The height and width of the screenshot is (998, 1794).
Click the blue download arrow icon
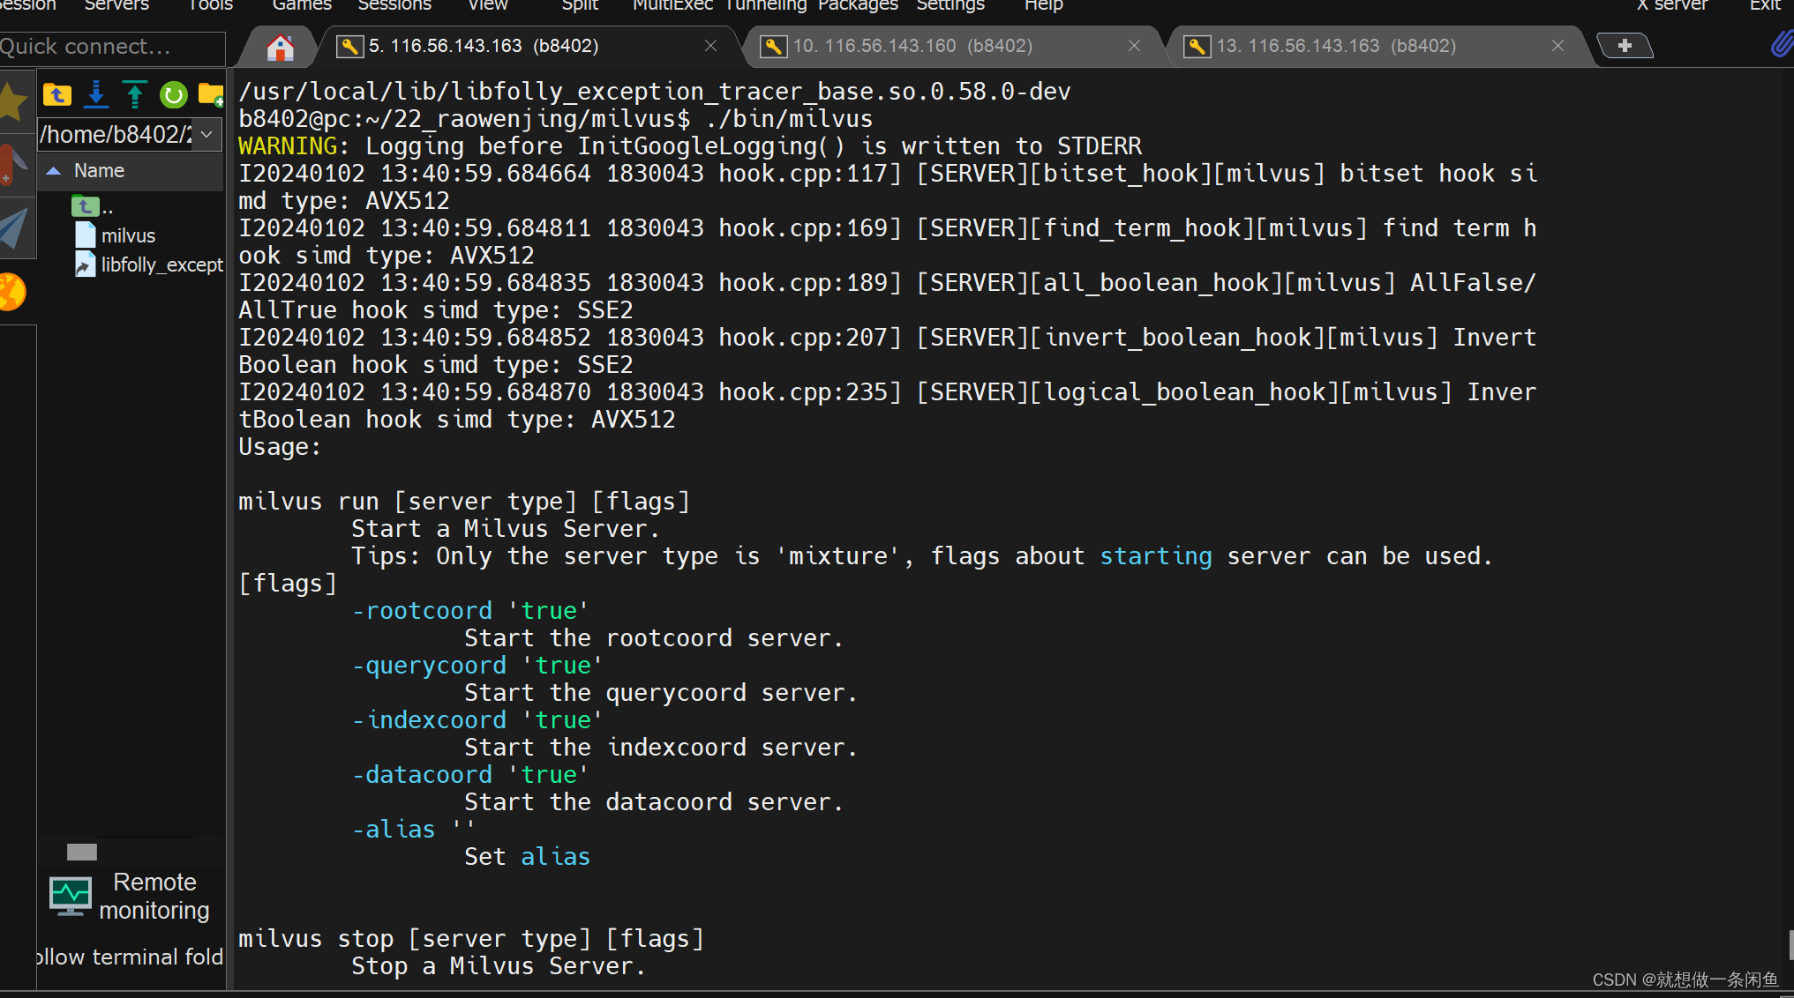96,94
